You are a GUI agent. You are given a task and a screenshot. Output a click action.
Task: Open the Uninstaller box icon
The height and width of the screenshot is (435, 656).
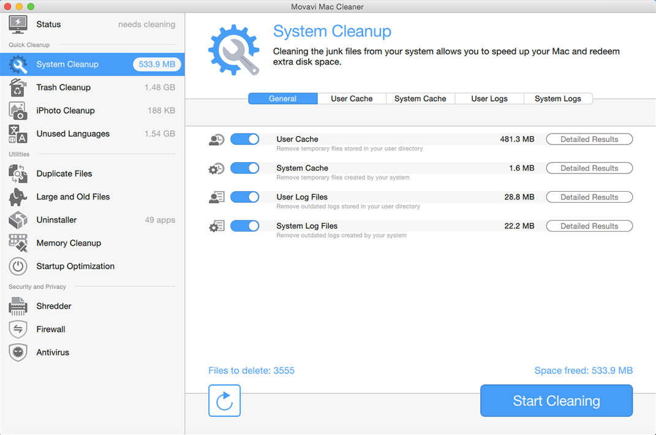(x=18, y=220)
